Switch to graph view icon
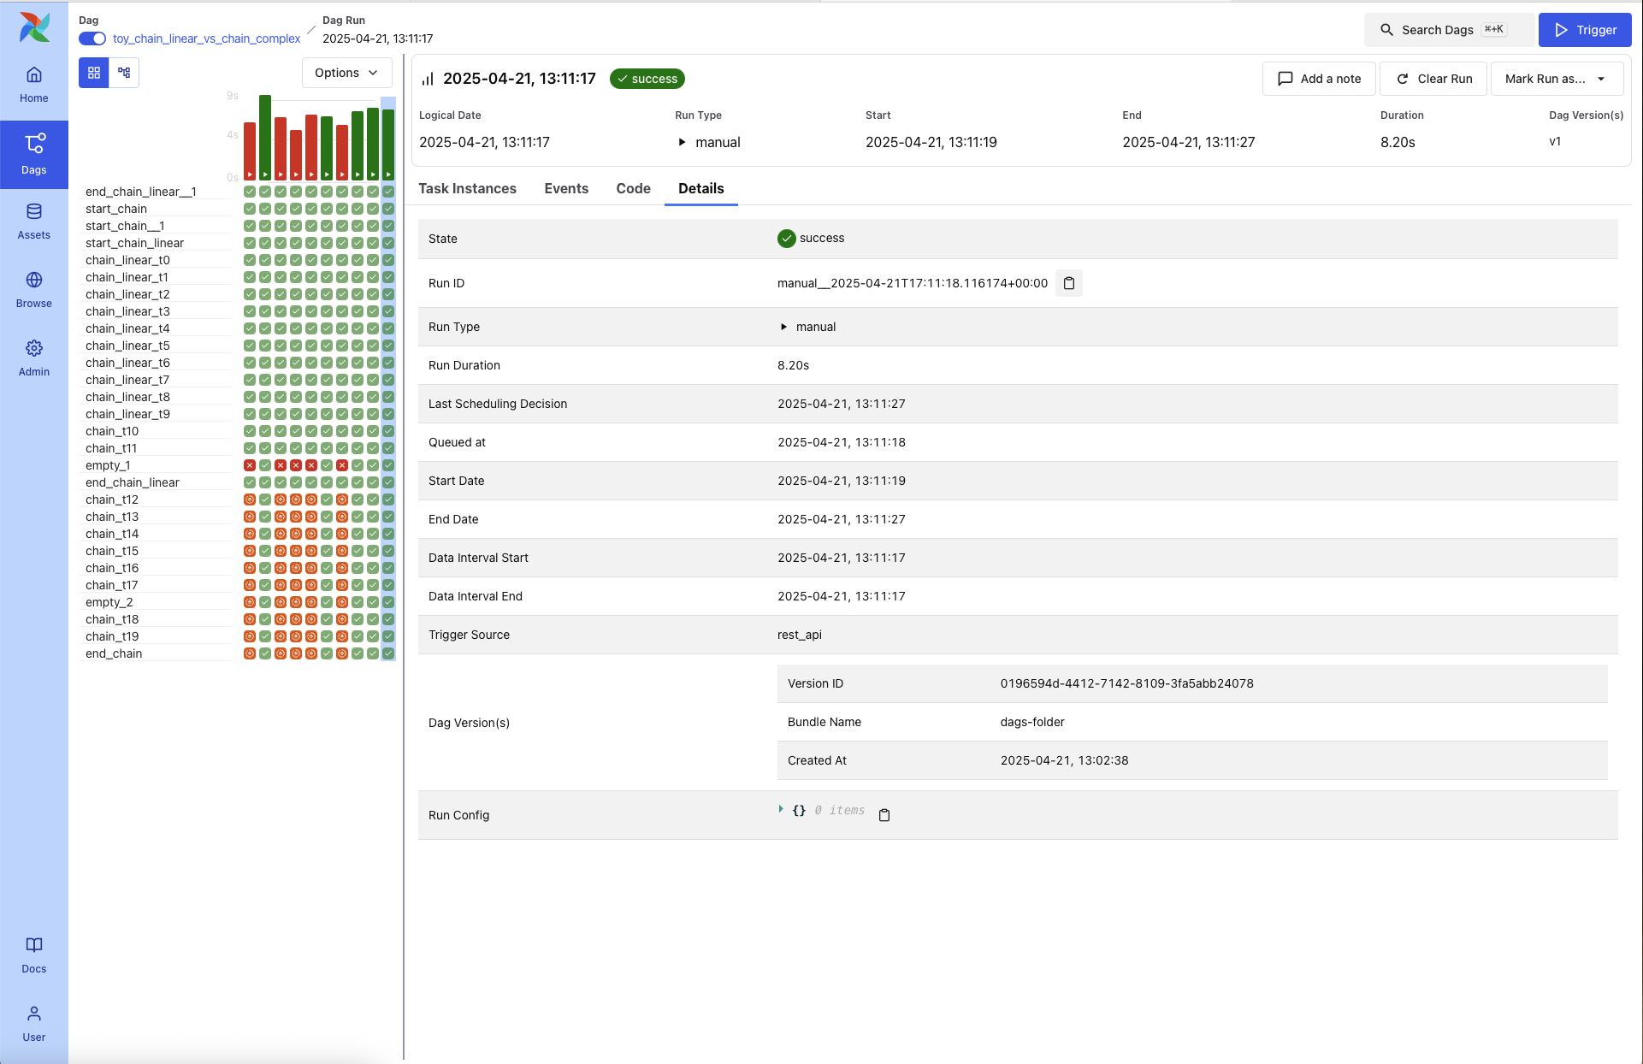 pyautogui.click(x=124, y=73)
